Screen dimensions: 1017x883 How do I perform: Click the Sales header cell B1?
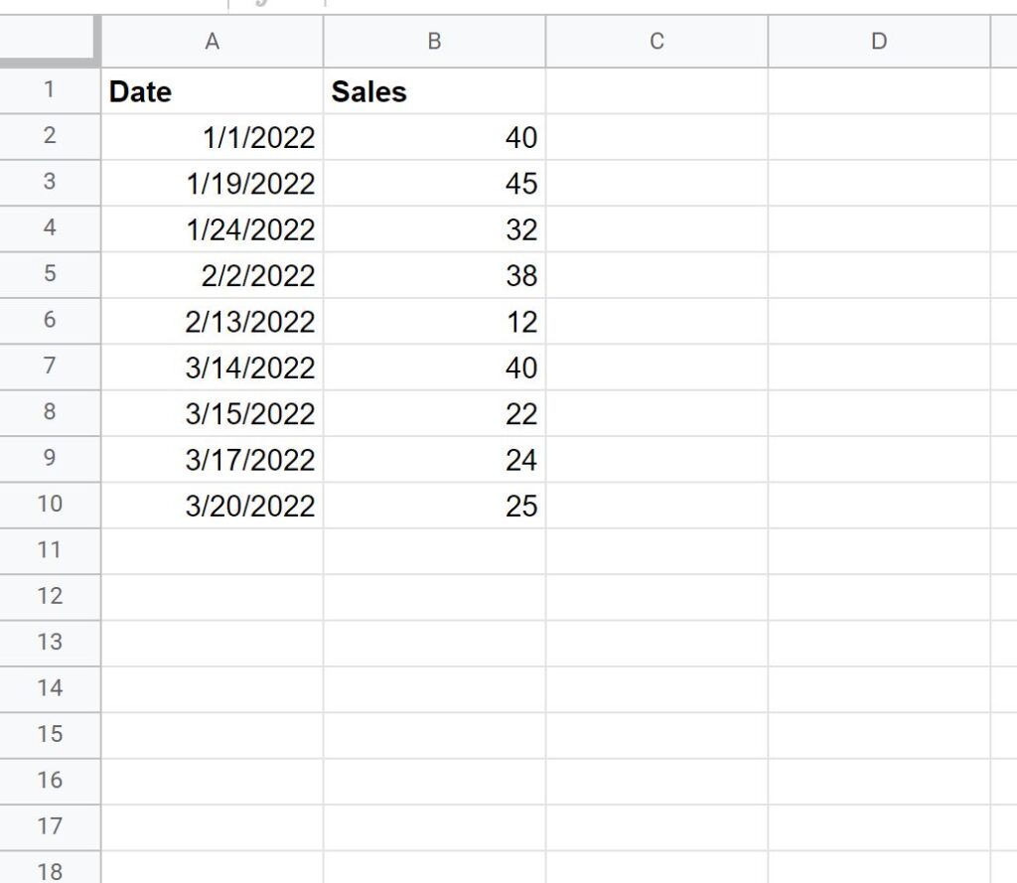point(433,91)
